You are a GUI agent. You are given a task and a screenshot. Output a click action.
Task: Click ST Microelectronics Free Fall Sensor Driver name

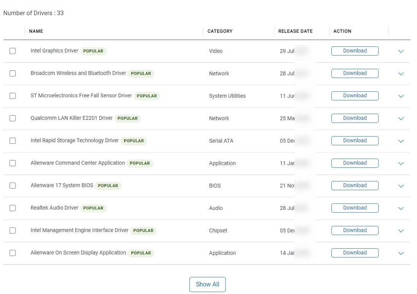click(81, 95)
